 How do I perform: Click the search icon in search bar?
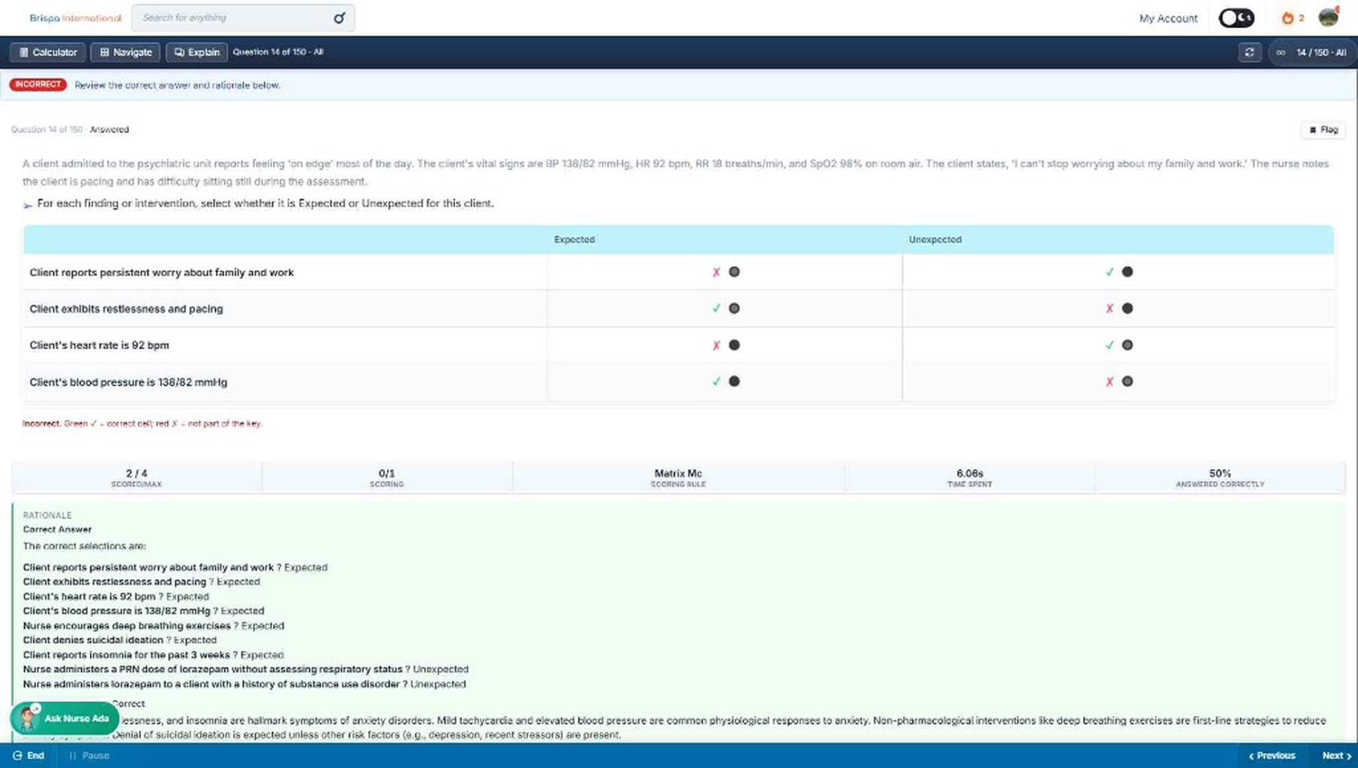339,18
